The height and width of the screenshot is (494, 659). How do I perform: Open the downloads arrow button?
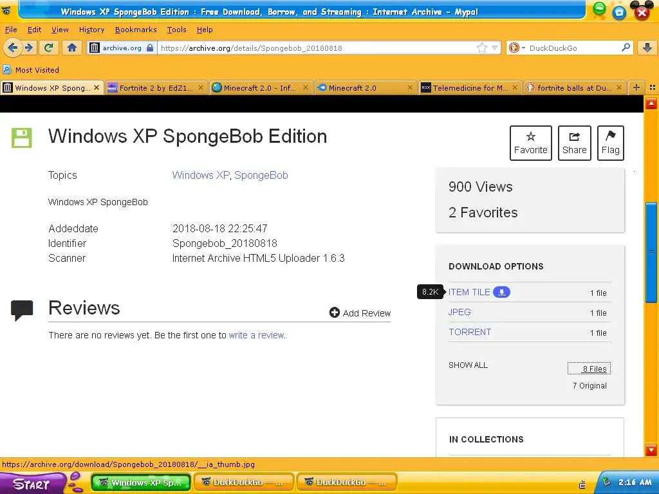(x=647, y=48)
